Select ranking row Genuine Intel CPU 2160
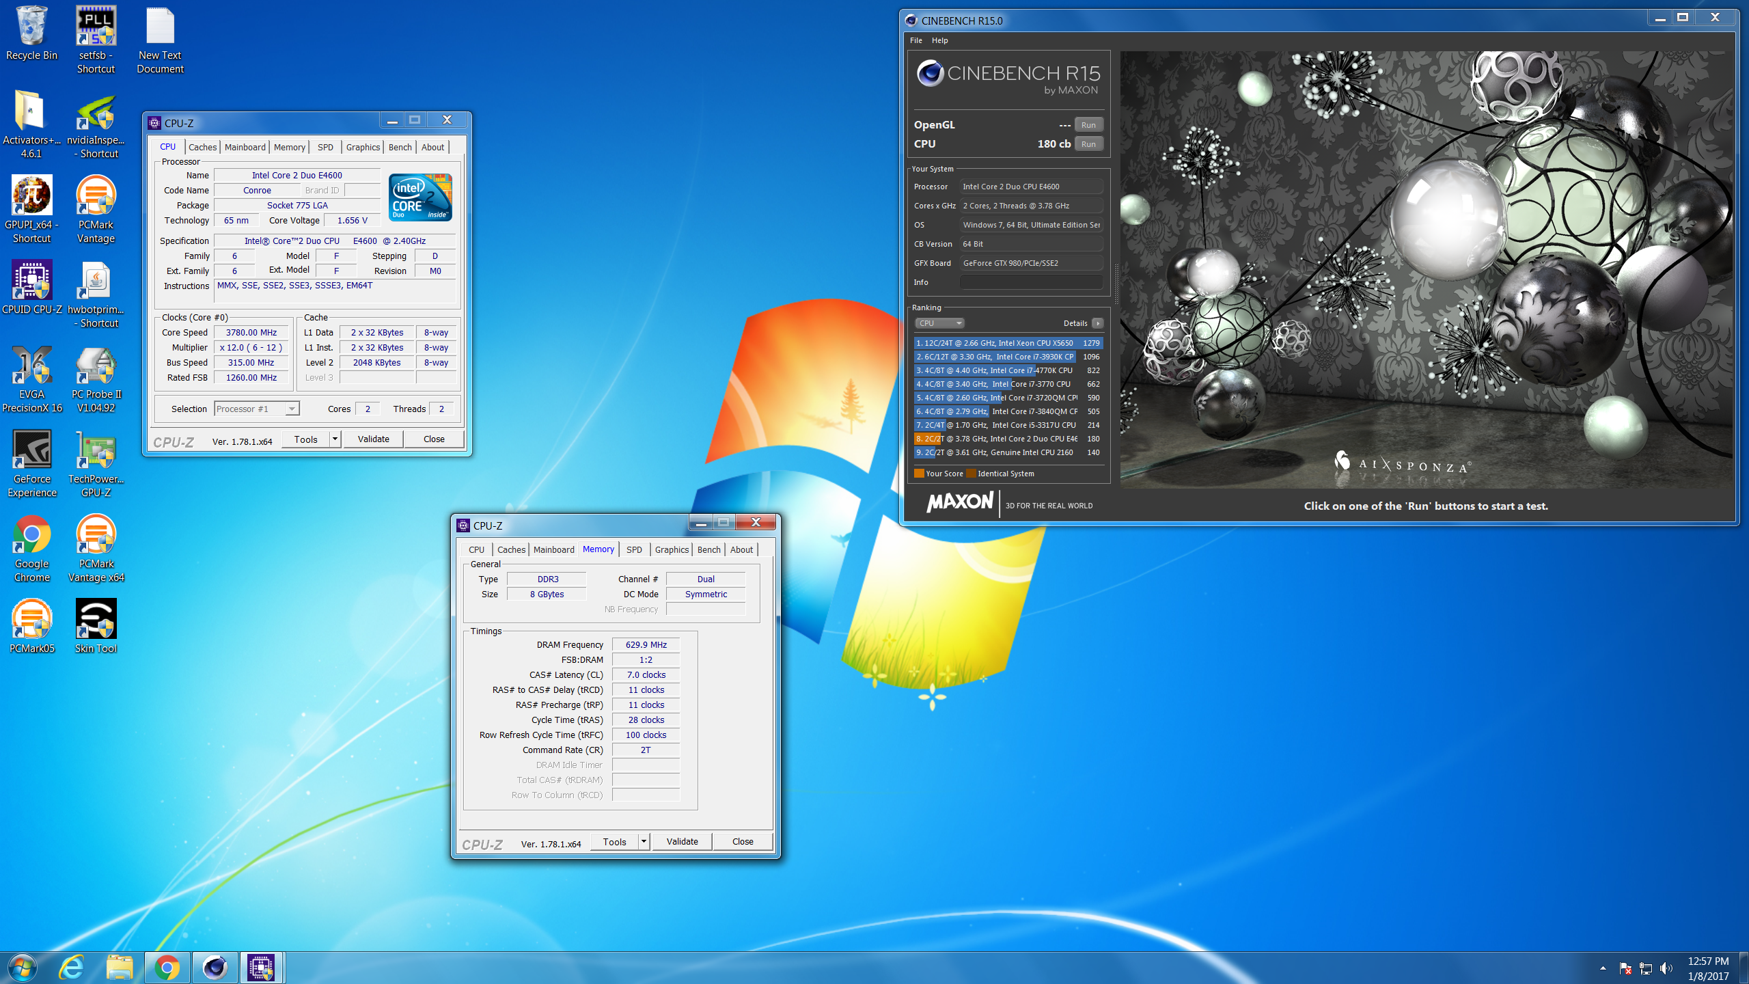 coord(1008,452)
